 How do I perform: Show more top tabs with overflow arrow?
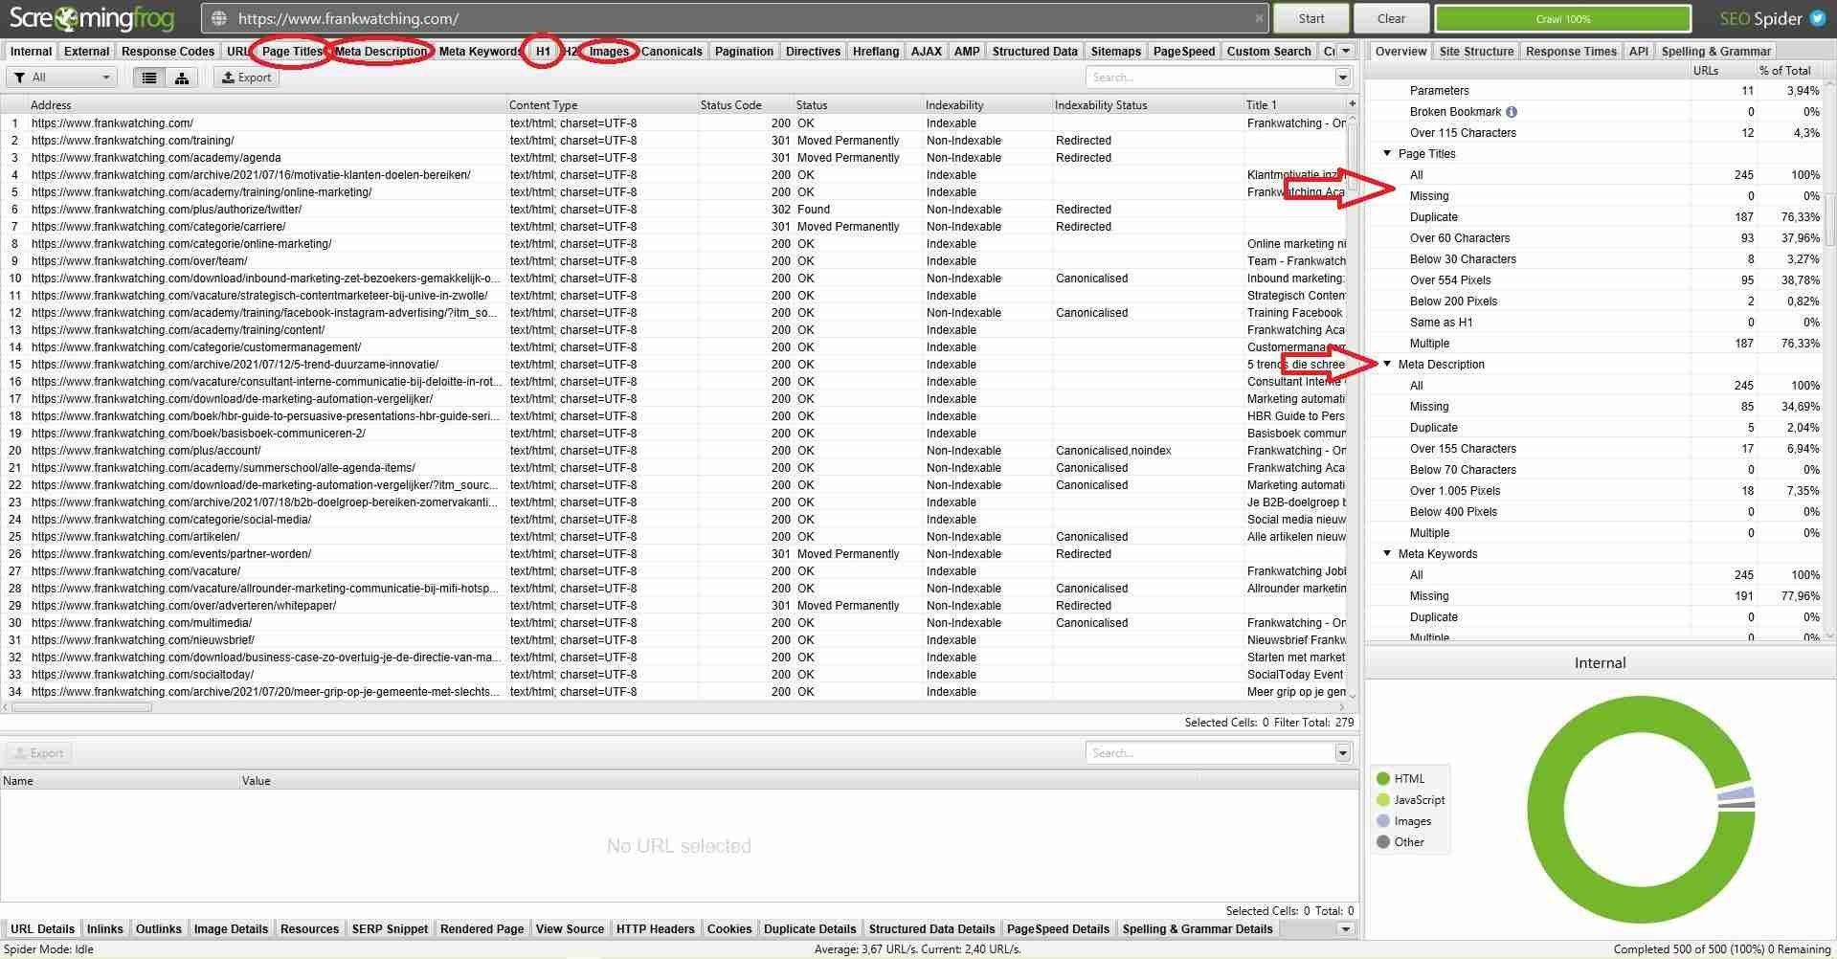1346,52
